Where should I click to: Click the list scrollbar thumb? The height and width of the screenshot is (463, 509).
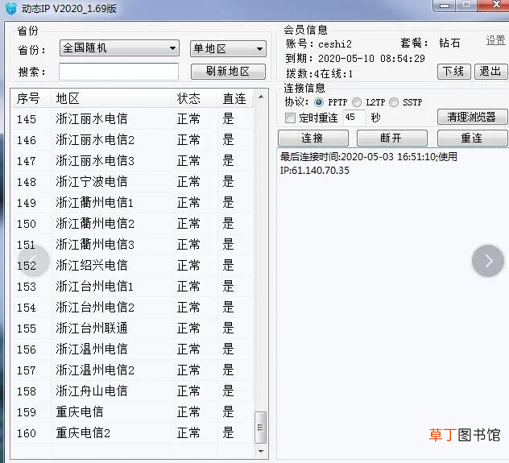coord(261,428)
